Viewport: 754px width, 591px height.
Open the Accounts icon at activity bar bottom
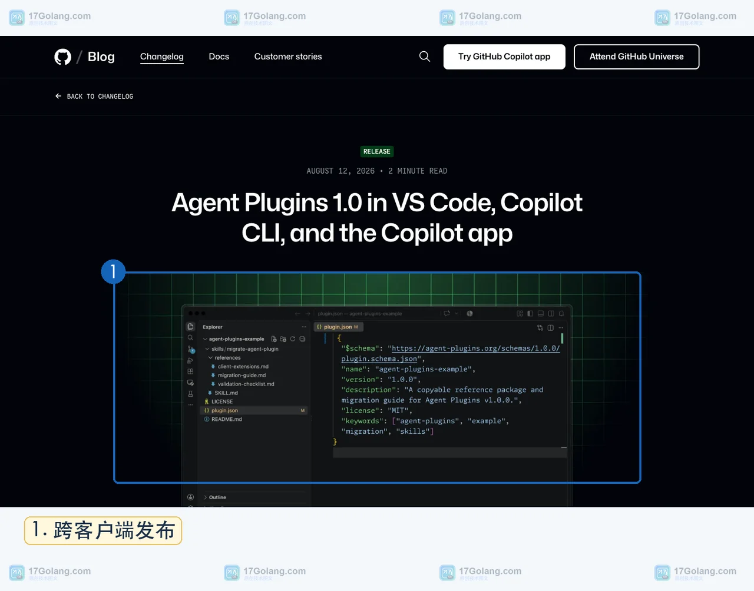pos(190,497)
